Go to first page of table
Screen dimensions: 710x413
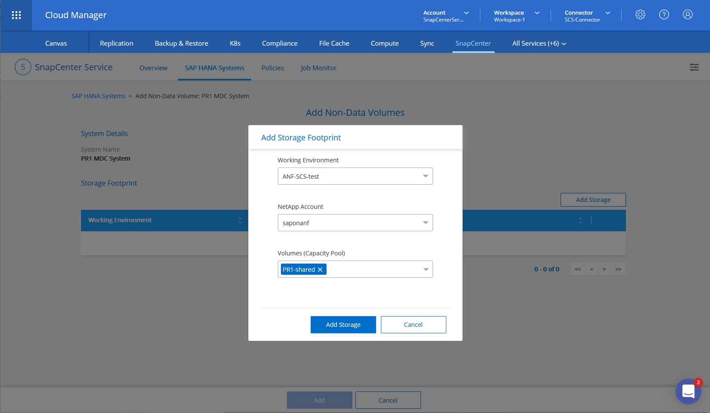[578, 269]
